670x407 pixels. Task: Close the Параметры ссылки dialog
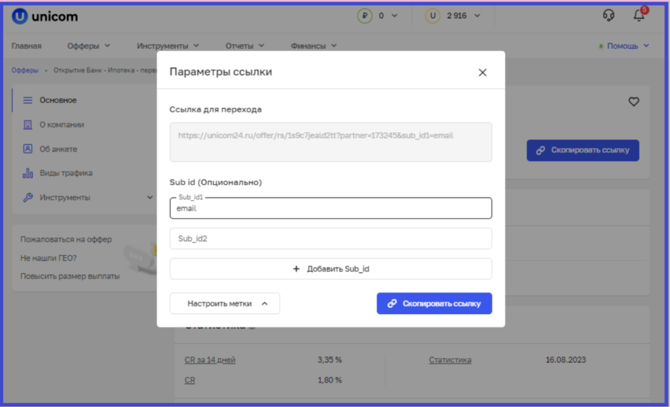click(x=482, y=73)
